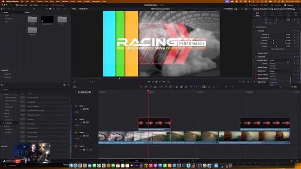Open the Playback menu in menu bar

[65, 1]
